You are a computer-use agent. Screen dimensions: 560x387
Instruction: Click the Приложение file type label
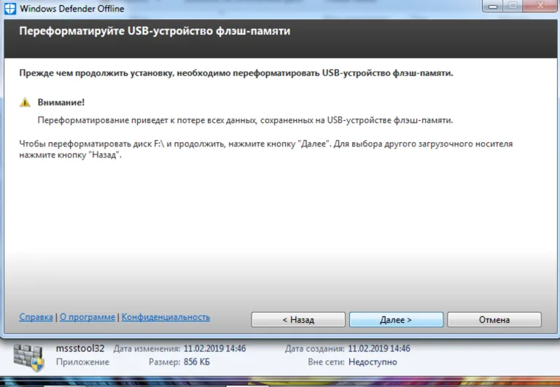pyautogui.click(x=82, y=362)
